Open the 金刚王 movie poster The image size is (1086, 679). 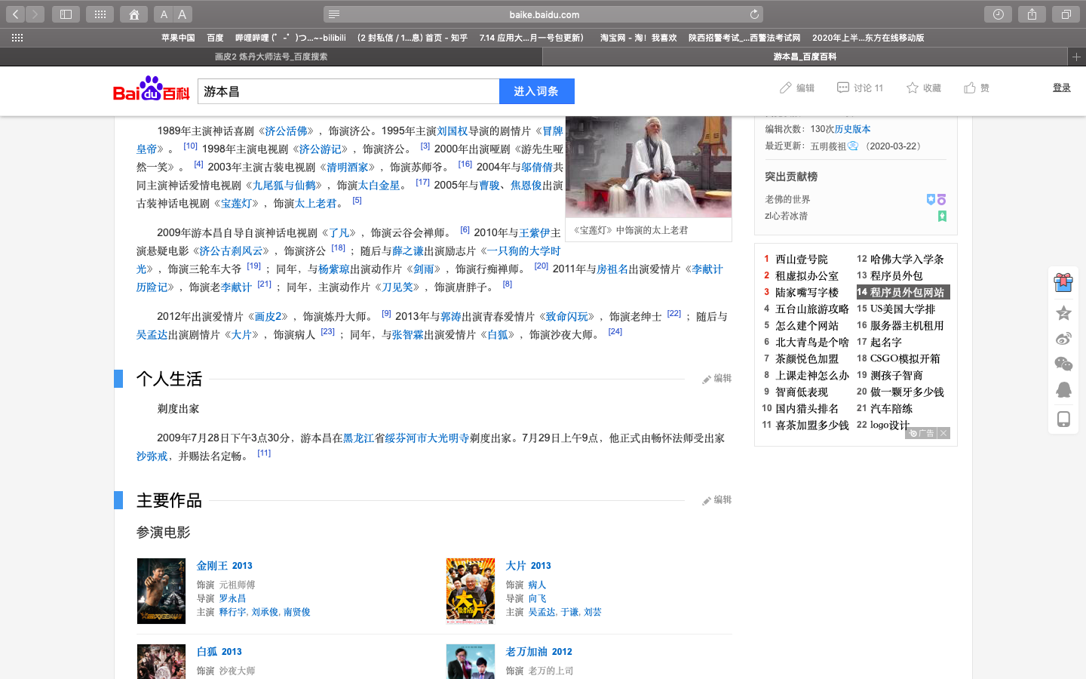pos(161,591)
